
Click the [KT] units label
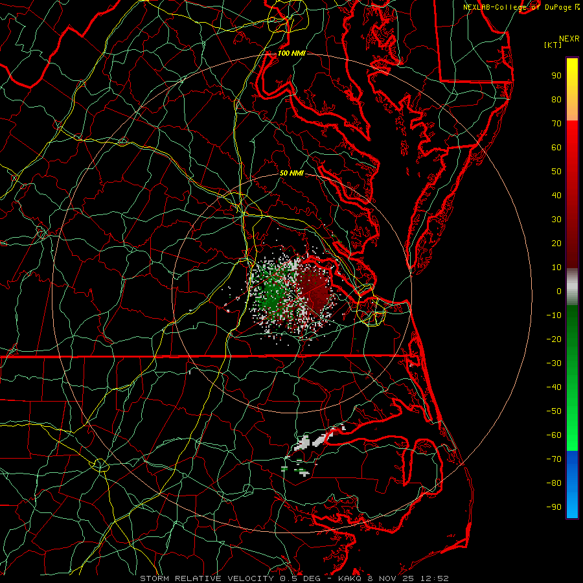pyautogui.click(x=553, y=45)
